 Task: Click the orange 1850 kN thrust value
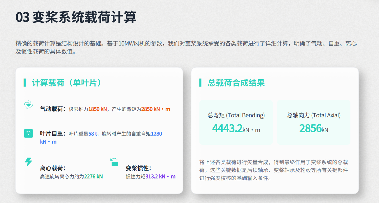98,109
